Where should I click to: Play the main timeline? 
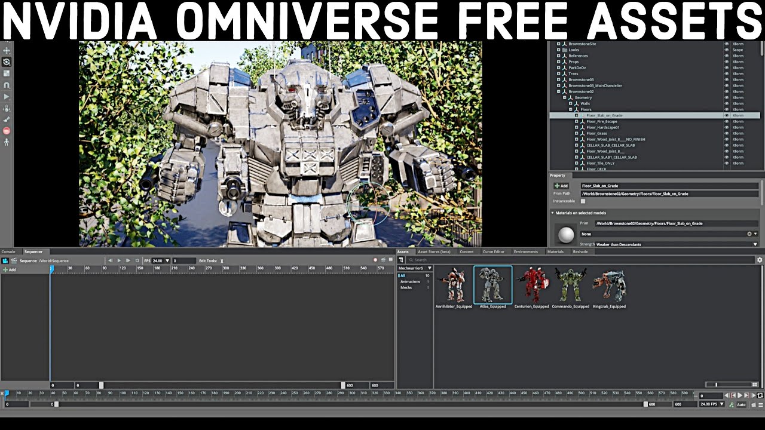(740, 395)
